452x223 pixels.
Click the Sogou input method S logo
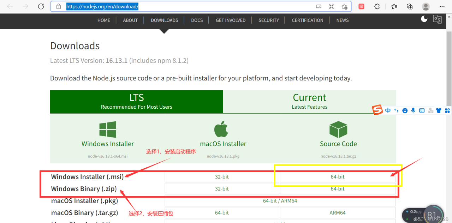click(x=378, y=110)
